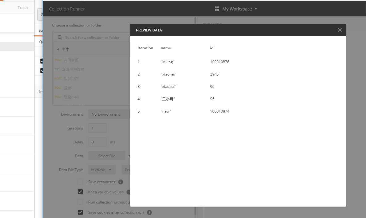The height and width of the screenshot is (218, 366).
Task: Click the Iteration column header
Action: [145, 48]
